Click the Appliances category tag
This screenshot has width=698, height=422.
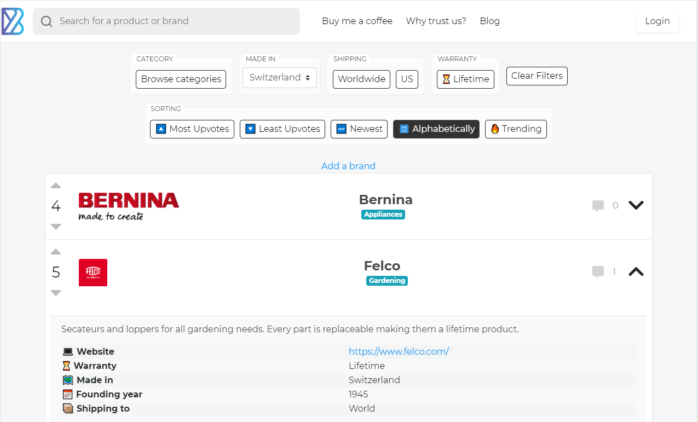point(383,215)
